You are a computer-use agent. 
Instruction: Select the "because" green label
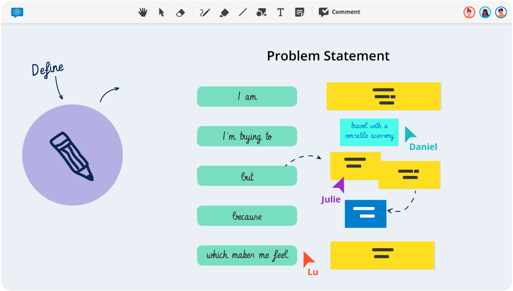click(x=247, y=216)
